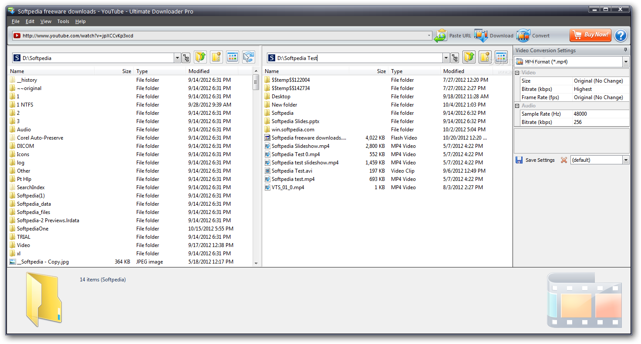This screenshot has width=641, height=344.
Task: Create new folder in left pane
Action: (216, 57)
